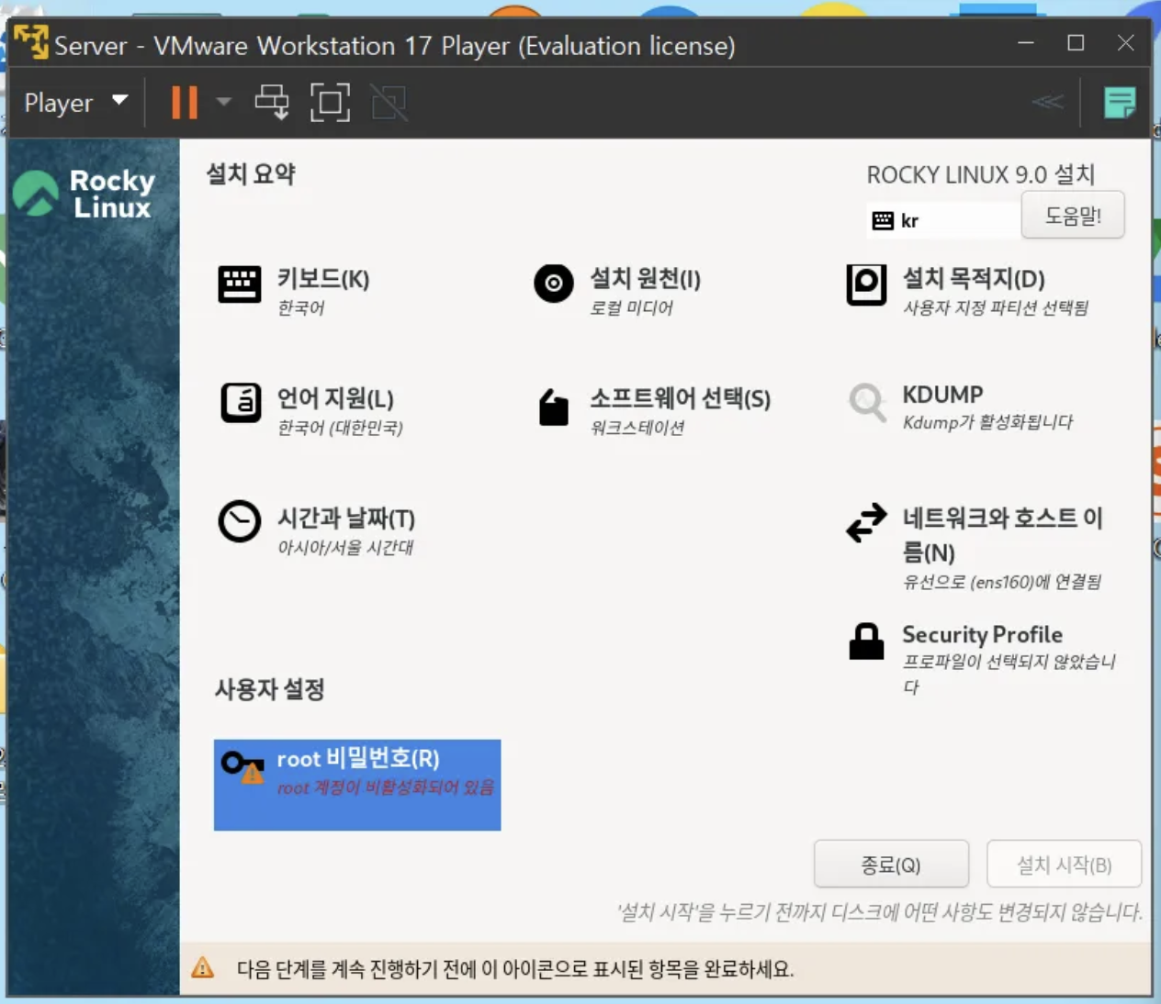This screenshot has height=1004, width=1161.
Task: Click 사용자 지정 파티션 선택됨 subtitle
Action: [x=996, y=307]
